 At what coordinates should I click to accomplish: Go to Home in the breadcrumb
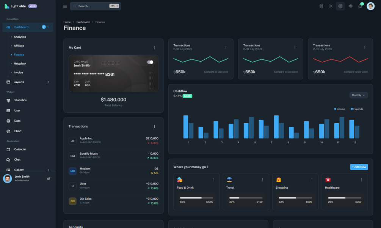tap(67, 22)
